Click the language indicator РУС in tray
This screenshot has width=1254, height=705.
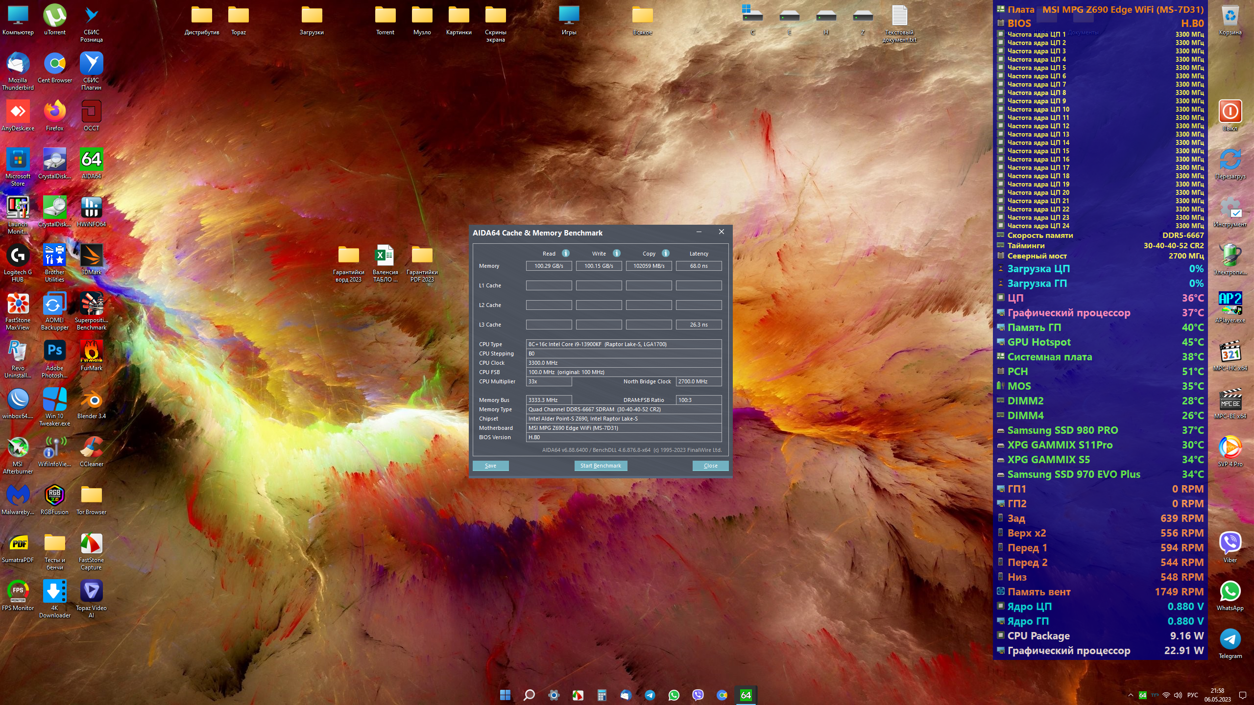(1193, 695)
